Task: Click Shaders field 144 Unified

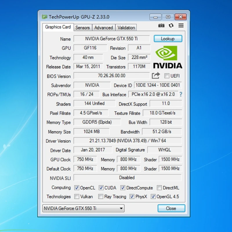Action: (95, 104)
